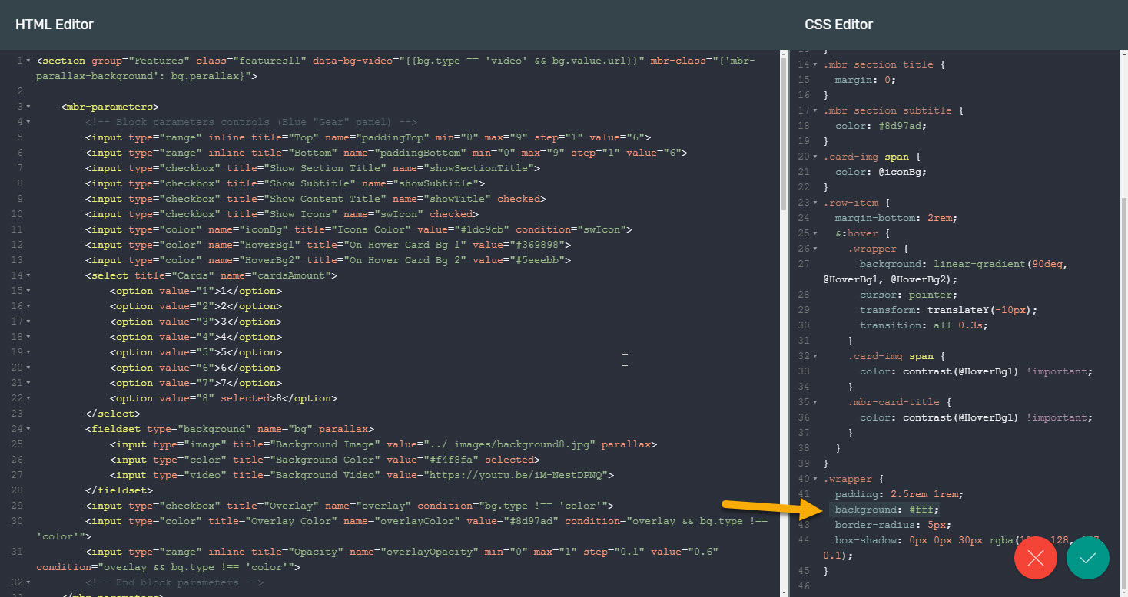Image resolution: width=1128 pixels, height=597 pixels.
Task: Click the paddingBottom range input on HTML line 6
Action: click(x=387, y=153)
